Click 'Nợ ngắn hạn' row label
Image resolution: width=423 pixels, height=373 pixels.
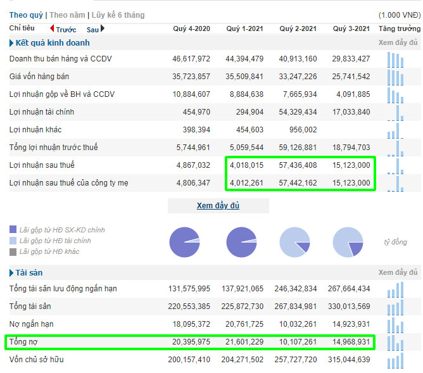tap(31, 324)
